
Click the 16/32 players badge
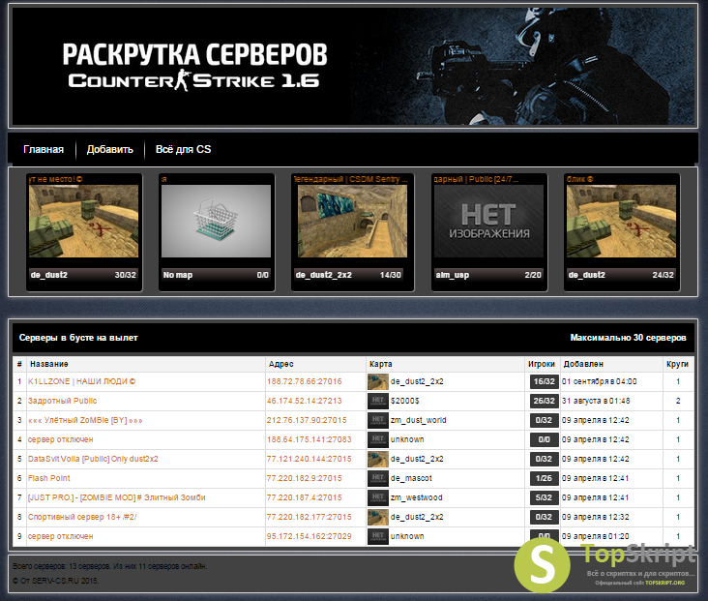tap(545, 382)
